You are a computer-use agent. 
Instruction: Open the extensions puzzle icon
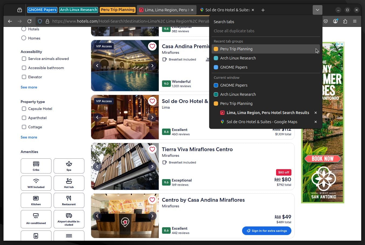pyautogui.click(x=345, y=21)
